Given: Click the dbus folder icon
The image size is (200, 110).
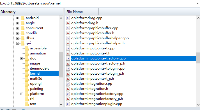Looking at the screenshot, I should pos(22,38).
